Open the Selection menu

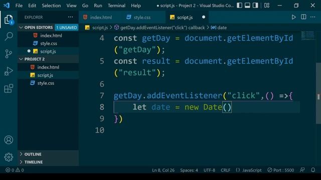point(51,5)
